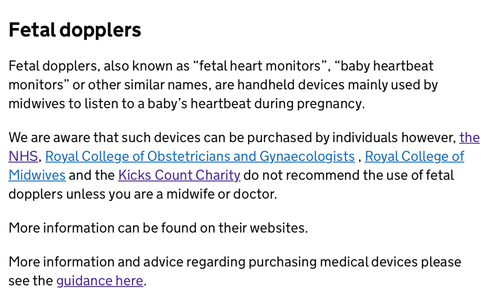Image resolution: width=497 pixels, height=303 pixels.
Task: Follow the 'guidance here' link
Action: point(100,281)
